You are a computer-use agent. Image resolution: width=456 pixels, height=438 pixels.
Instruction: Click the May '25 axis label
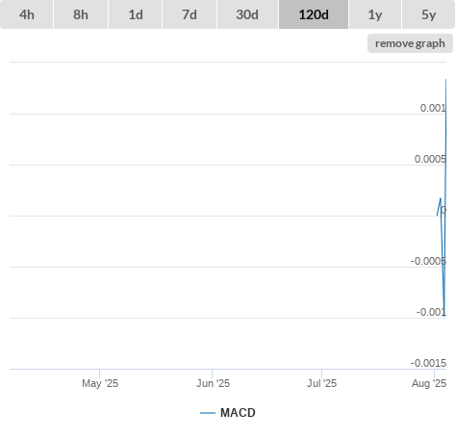coord(100,383)
